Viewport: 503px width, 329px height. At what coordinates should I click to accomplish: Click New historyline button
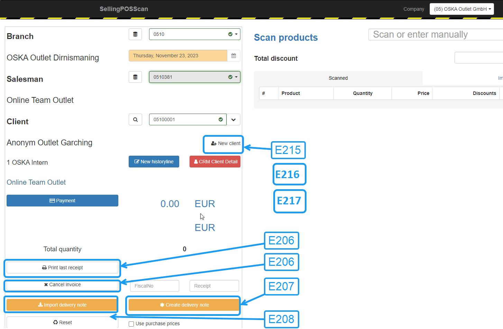click(154, 162)
